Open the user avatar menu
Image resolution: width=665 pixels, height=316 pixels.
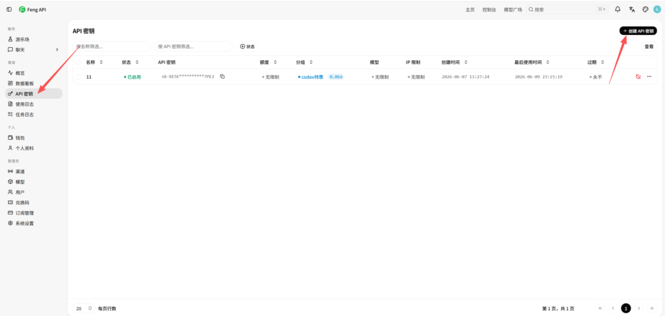[x=657, y=9]
